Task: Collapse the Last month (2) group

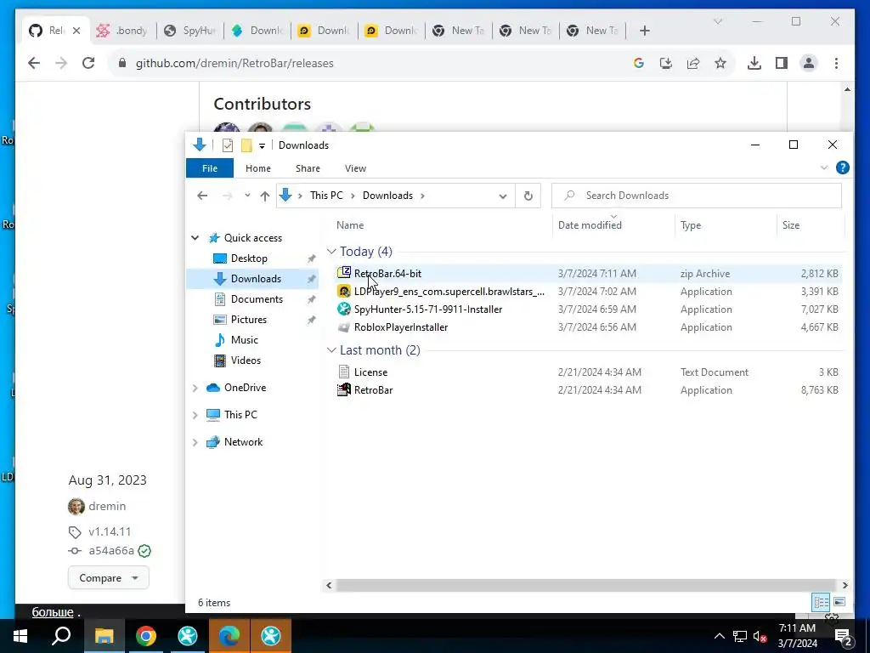Action: tap(331, 350)
